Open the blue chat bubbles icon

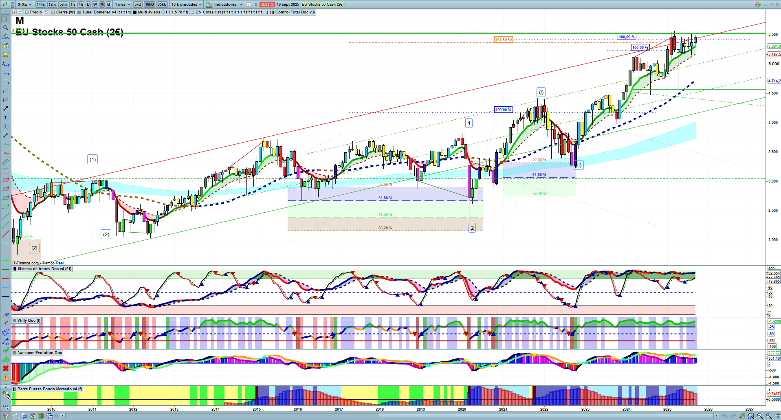coord(24,416)
